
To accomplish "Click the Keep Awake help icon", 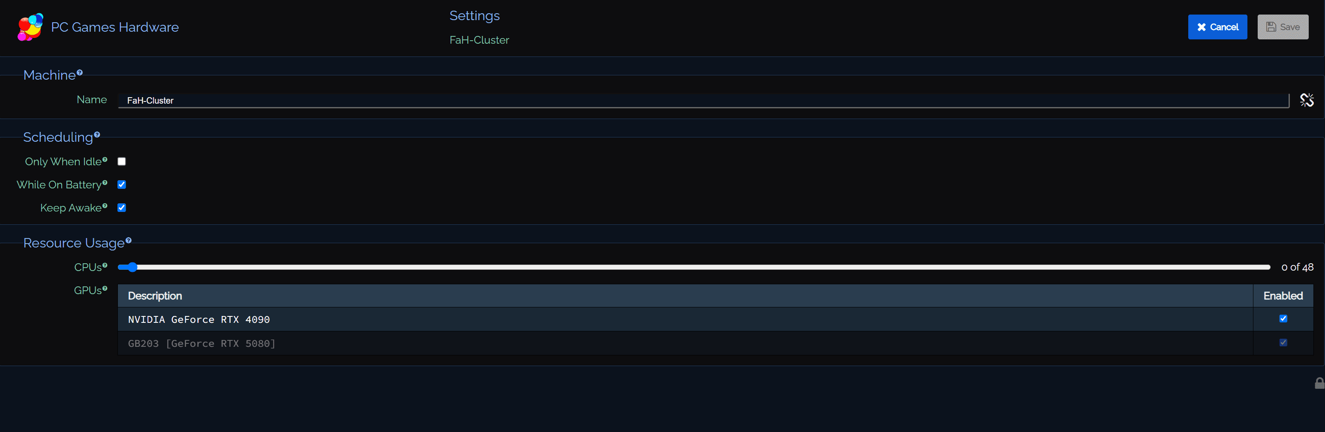I will tap(105, 206).
